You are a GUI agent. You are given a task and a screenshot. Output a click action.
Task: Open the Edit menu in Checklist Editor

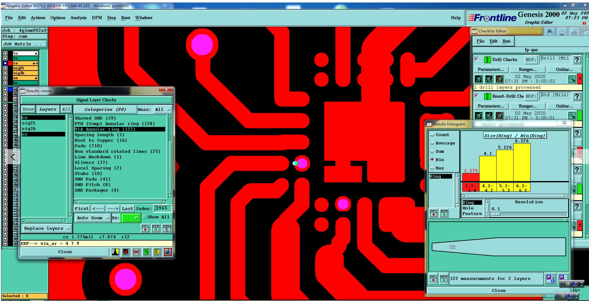[494, 41]
